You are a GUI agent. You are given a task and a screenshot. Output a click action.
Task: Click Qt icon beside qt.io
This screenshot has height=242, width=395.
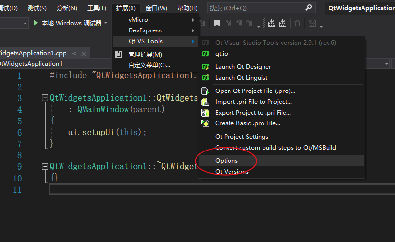click(x=205, y=54)
